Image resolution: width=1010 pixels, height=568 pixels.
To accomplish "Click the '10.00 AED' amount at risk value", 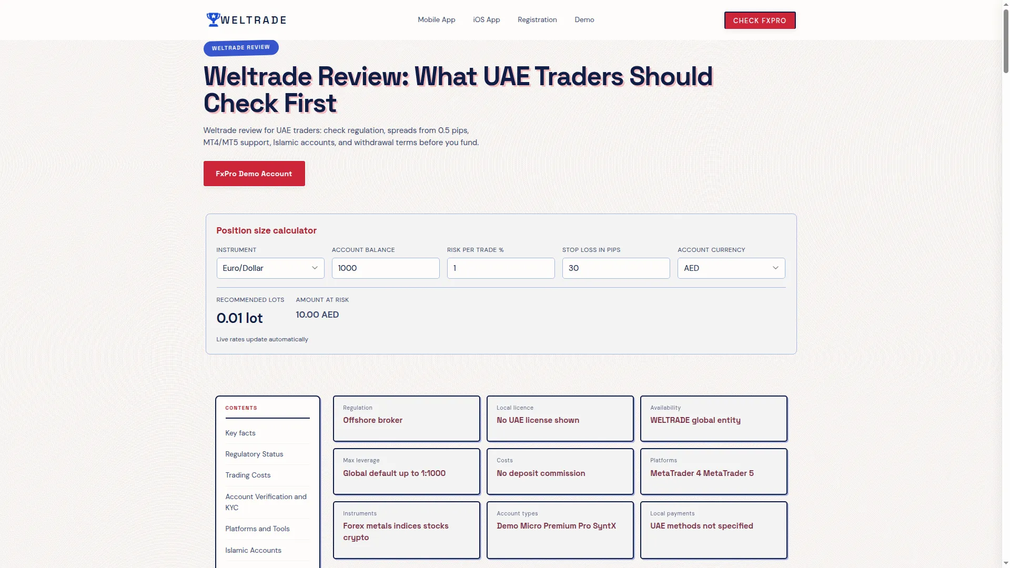I will coord(317,315).
